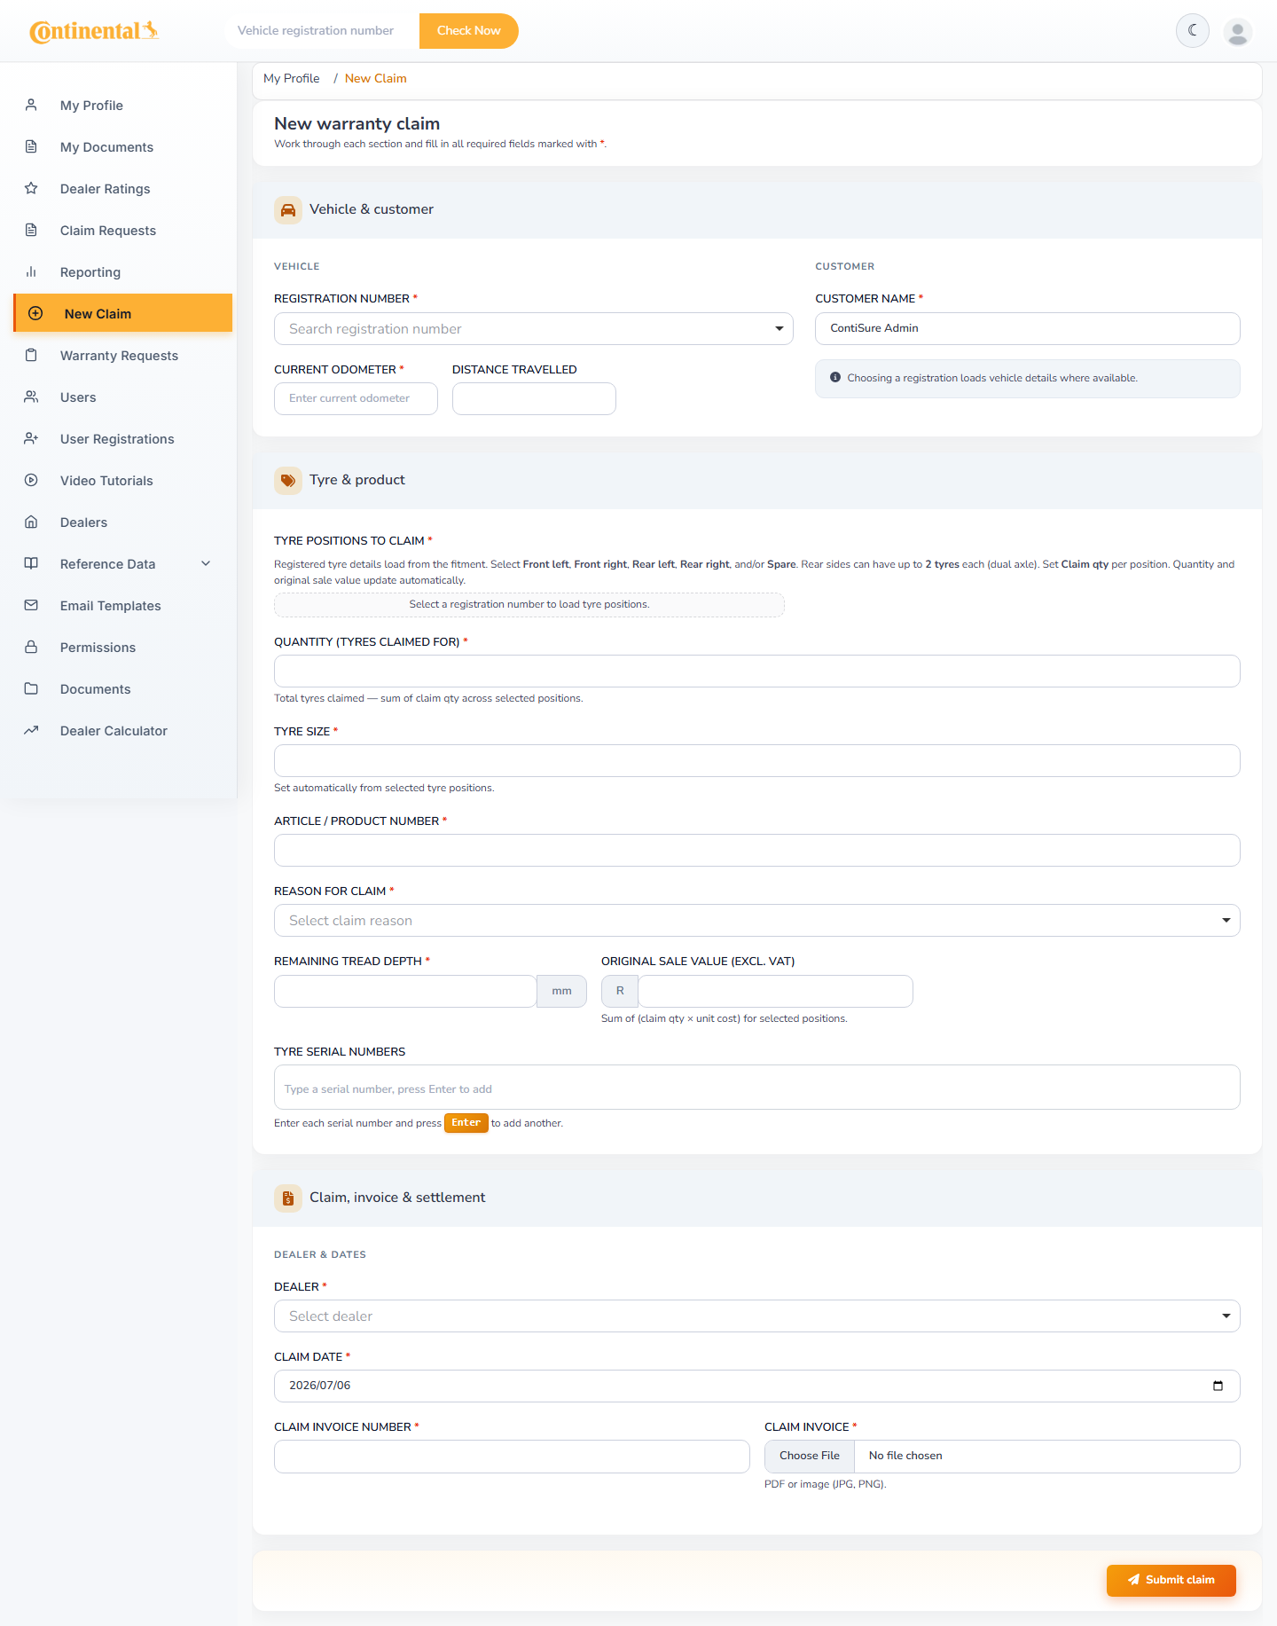Submit the claim

[1171, 1580]
